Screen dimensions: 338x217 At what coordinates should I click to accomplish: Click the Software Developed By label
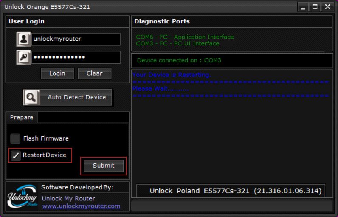[77, 187]
